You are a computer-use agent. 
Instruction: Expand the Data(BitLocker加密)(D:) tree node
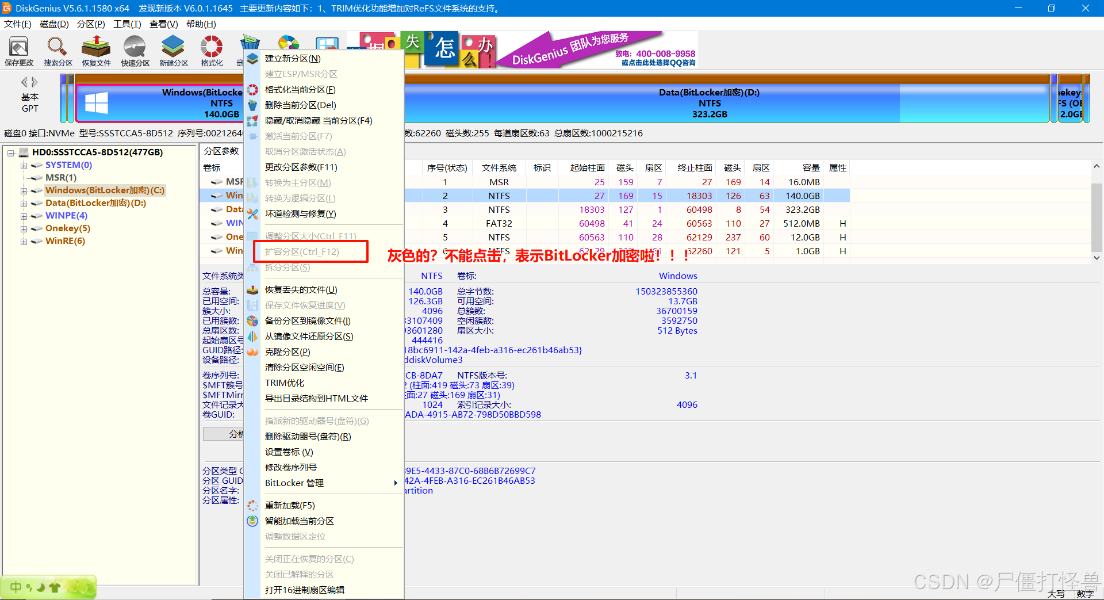[24, 203]
